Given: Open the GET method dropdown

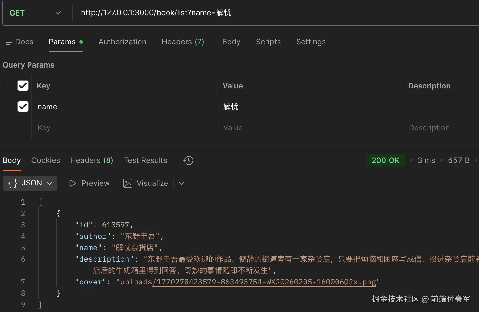Looking at the screenshot, I should [35, 13].
